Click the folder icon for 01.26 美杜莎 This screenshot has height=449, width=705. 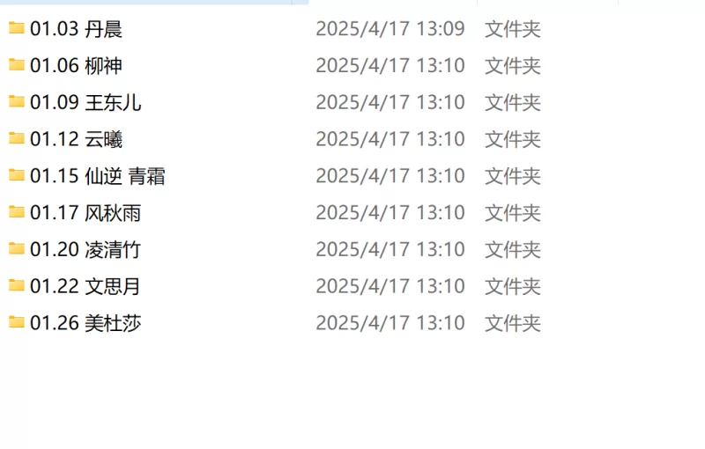click(17, 323)
